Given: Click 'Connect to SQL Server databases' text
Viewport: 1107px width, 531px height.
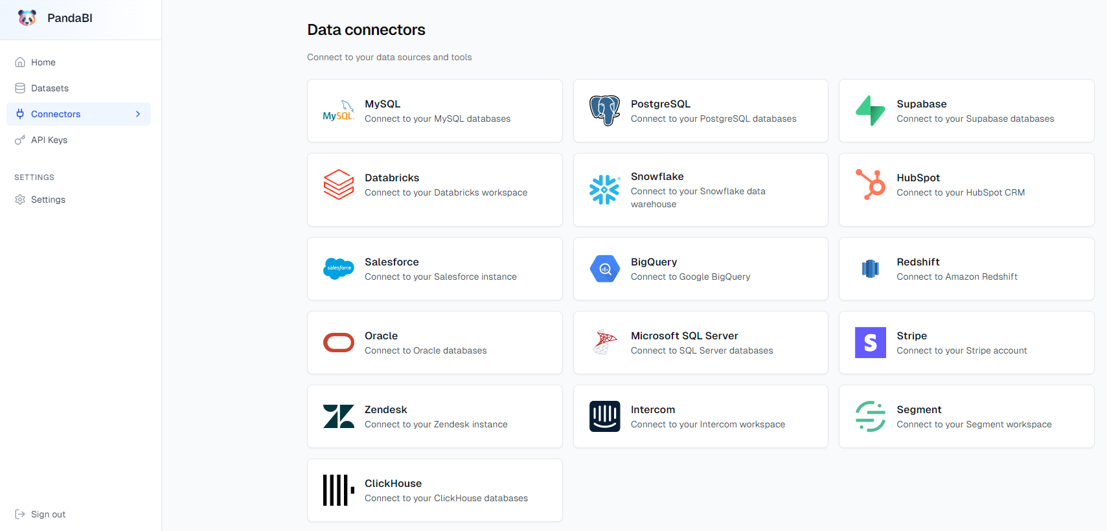Looking at the screenshot, I should pyautogui.click(x=702, y=350).
